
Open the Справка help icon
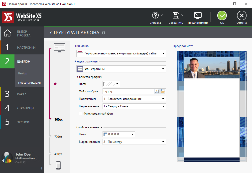click(155, 15)
